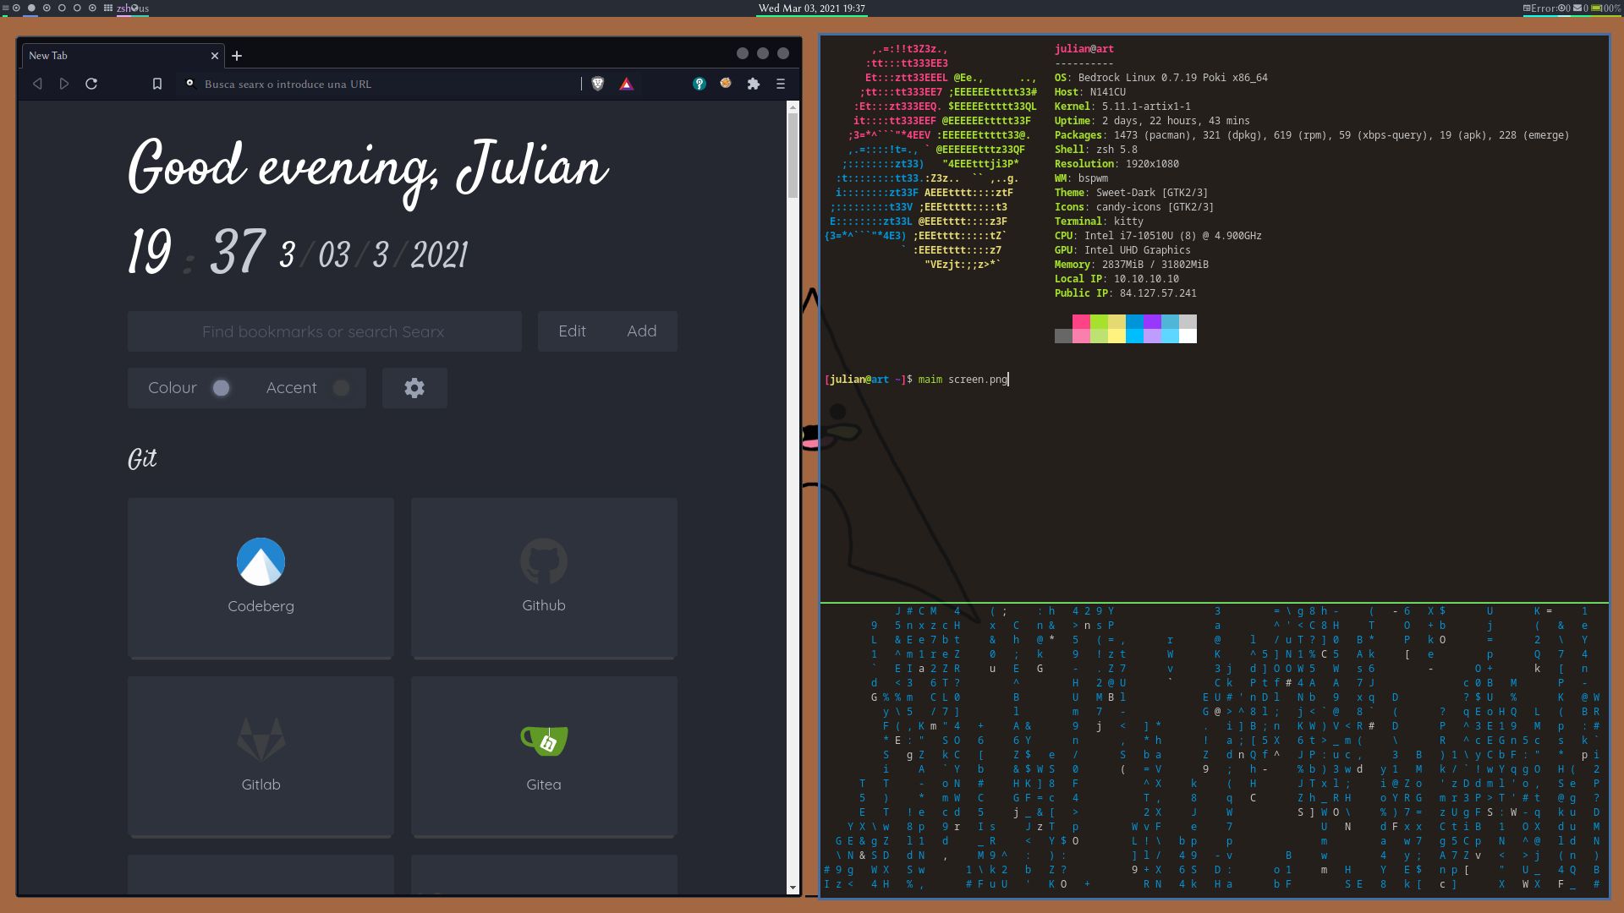Toggle the Accent switch

tap(341, 387)
